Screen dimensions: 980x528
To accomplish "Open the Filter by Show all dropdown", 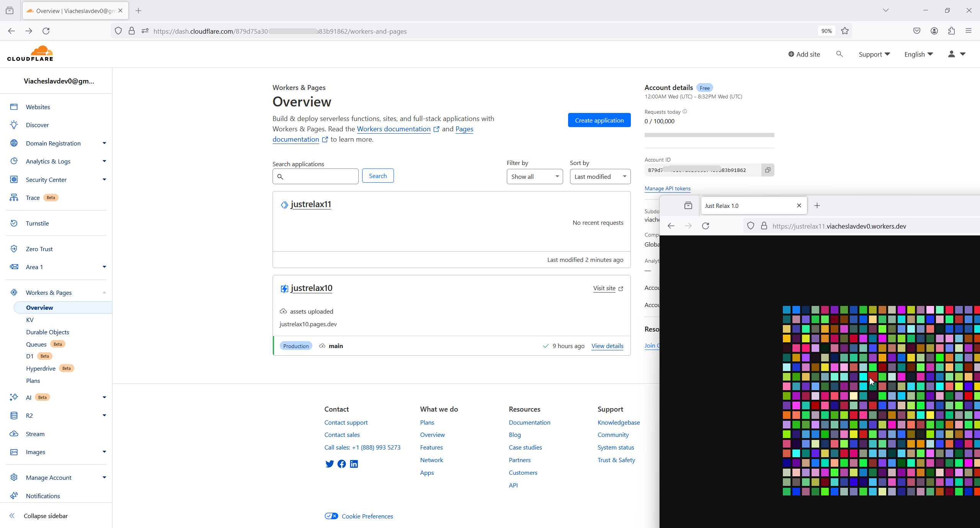I will (534, 177).
